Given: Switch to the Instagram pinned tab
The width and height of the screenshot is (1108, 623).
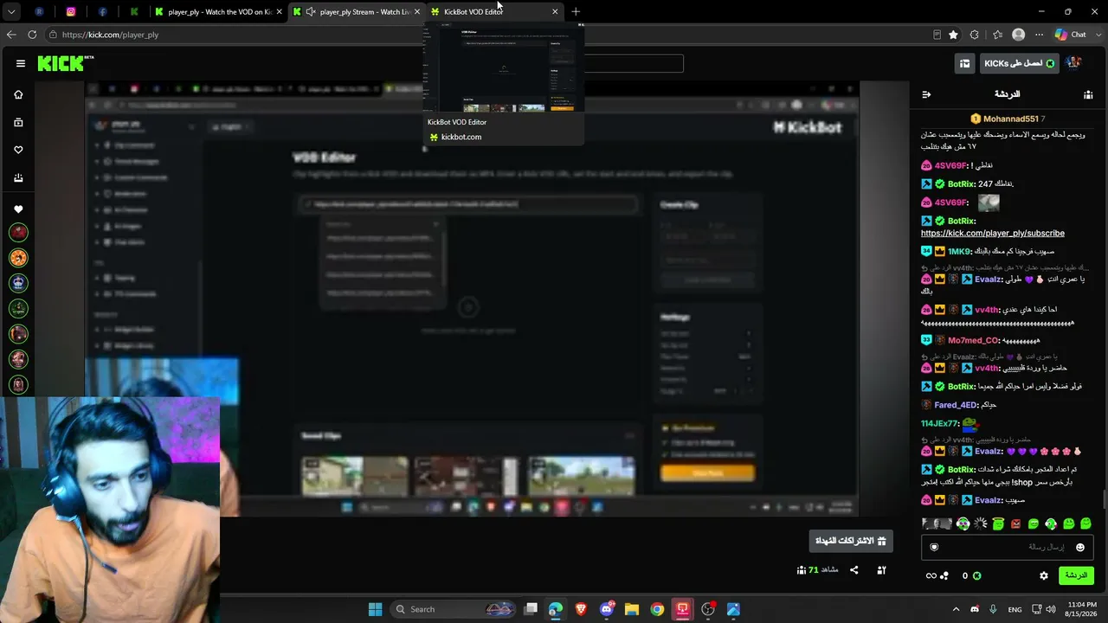Looking at the screenshot, I should [71, 12].
